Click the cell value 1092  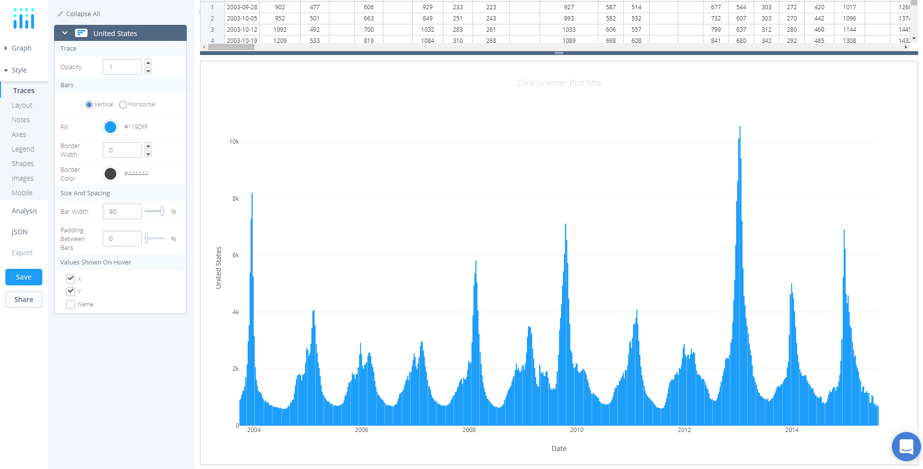(280, 29)
